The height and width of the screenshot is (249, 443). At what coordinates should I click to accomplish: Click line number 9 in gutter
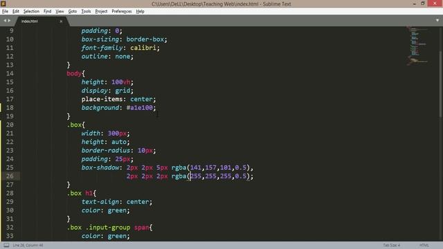coord(11,30)
